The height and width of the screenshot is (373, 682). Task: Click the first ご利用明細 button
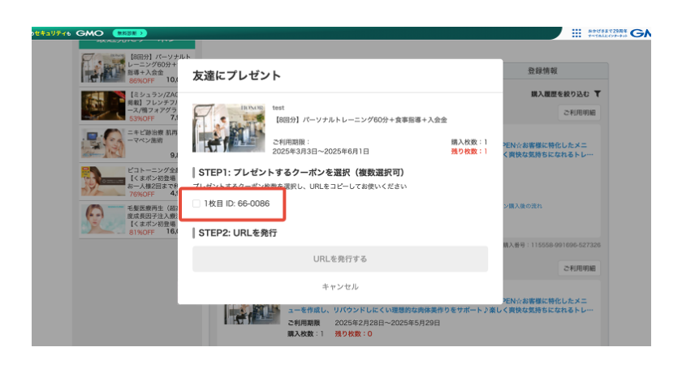(x=580, y=113)
